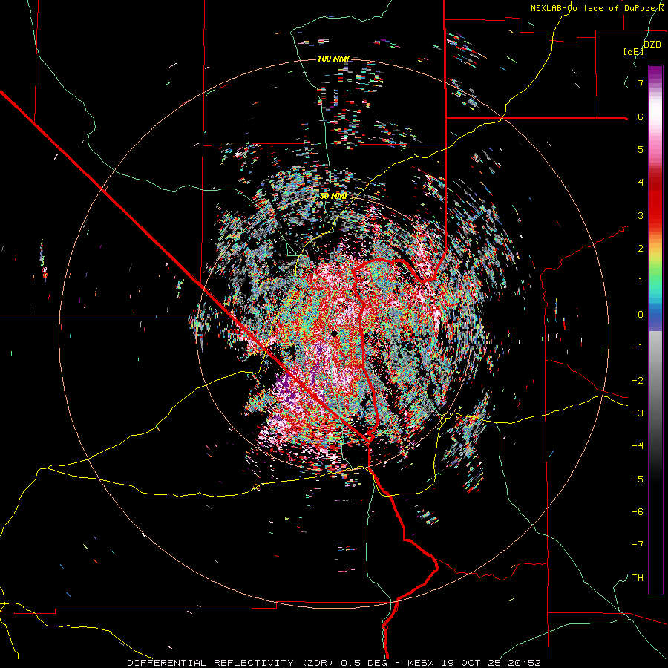Click the 2 dB tick label
Screen dimensions: 668x668
coord(641,249)
